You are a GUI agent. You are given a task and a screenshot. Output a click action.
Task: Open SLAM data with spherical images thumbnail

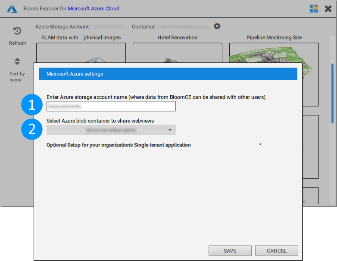coord(81,53)
